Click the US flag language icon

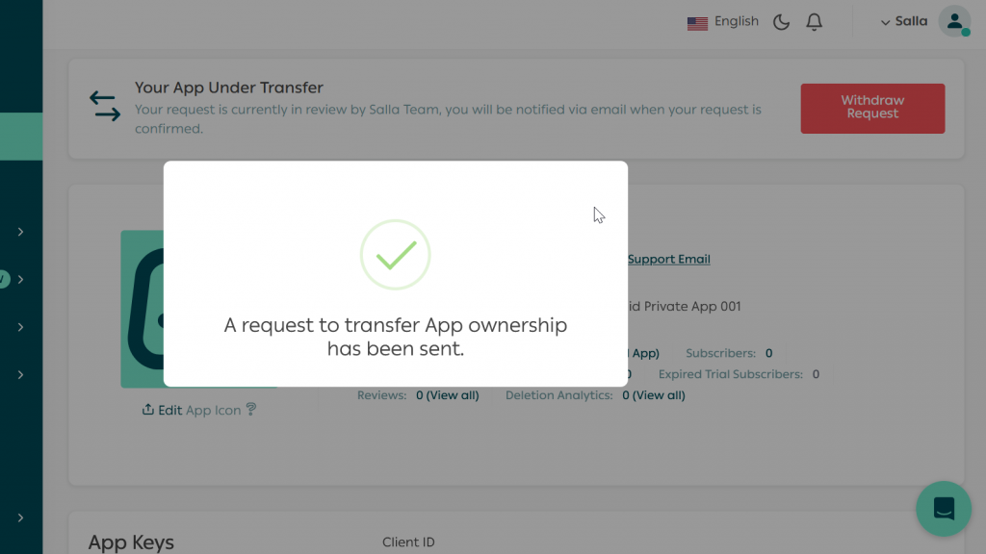point(697,21)
